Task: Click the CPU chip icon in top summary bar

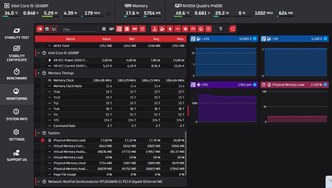Action: coord(7,6)
